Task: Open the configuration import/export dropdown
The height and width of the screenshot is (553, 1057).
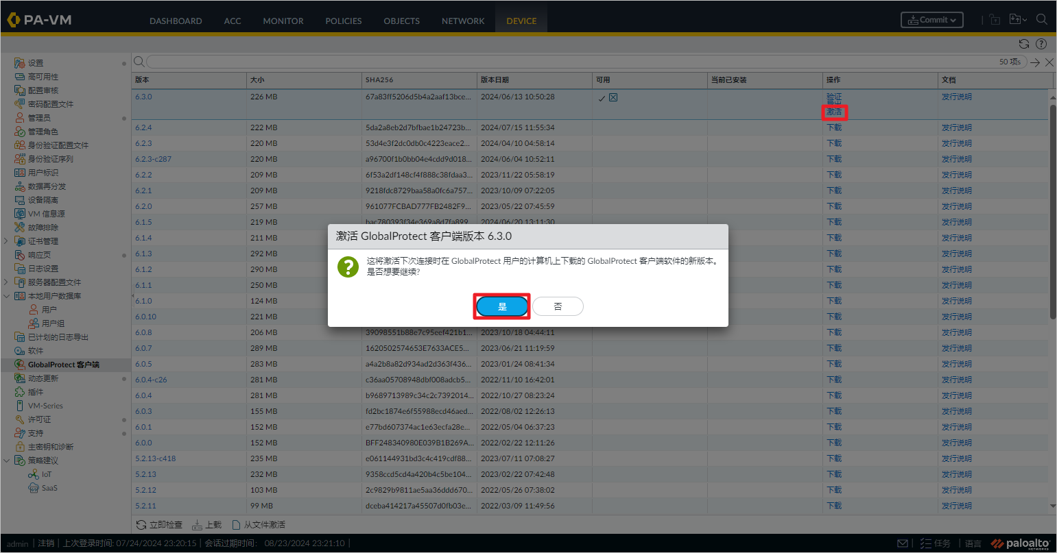Action: click(x=1018, y=20)
